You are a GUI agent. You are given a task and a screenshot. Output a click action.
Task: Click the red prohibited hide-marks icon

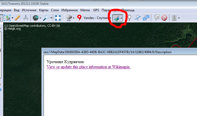[164, 18]
